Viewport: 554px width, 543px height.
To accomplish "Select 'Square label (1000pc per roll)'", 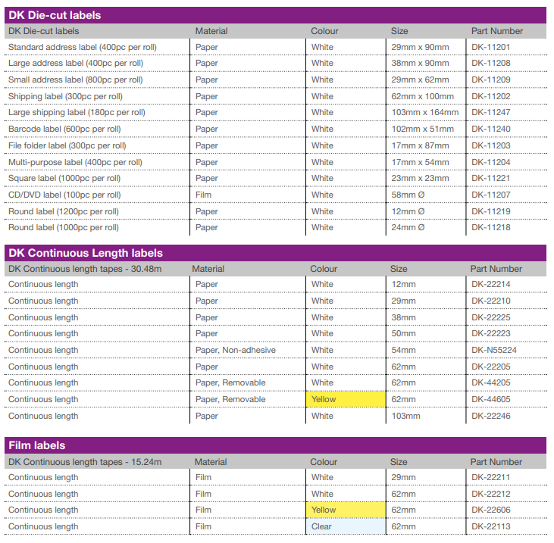I will [x=64, y=178].
